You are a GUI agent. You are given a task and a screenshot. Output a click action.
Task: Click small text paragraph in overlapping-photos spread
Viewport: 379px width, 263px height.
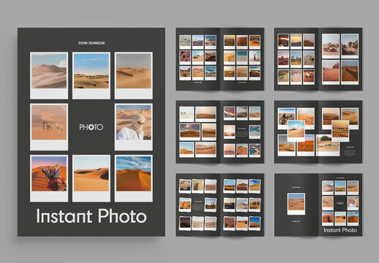(x=350, y=152)
